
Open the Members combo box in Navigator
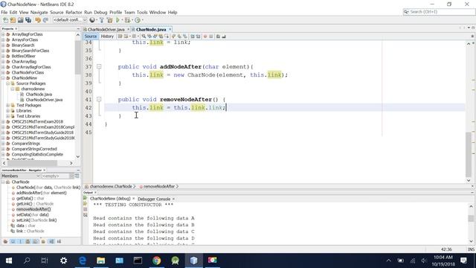point(21,176)
